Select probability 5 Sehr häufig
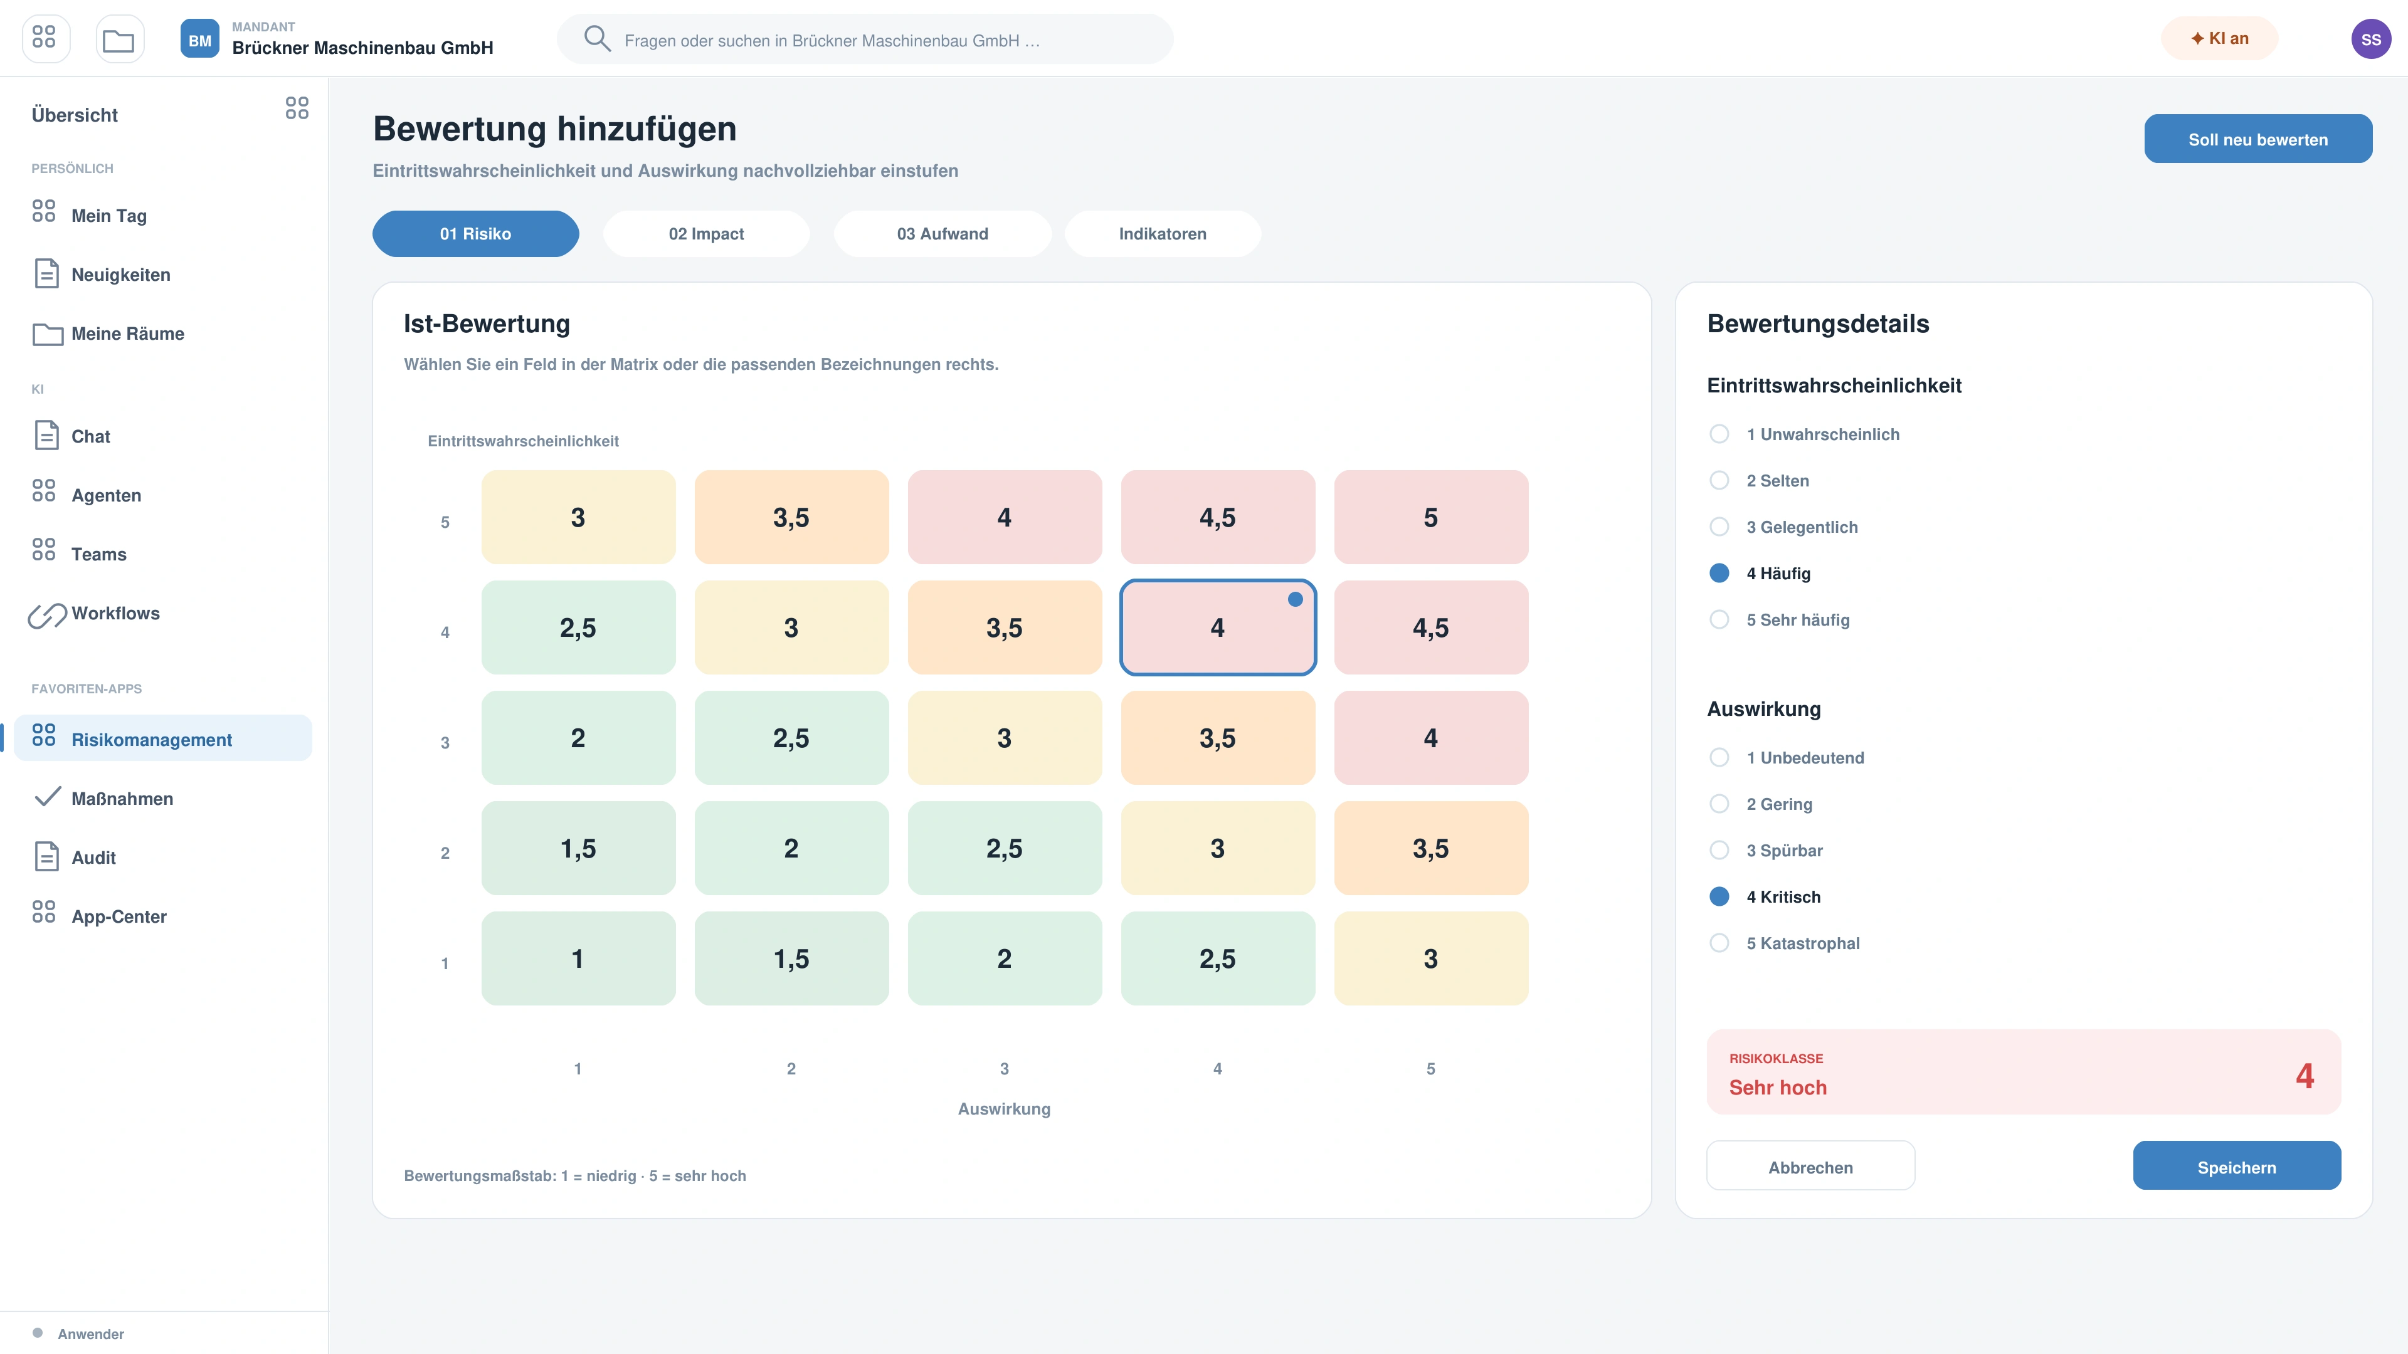2408x1354 pixels. click(x=1780, y=619)
